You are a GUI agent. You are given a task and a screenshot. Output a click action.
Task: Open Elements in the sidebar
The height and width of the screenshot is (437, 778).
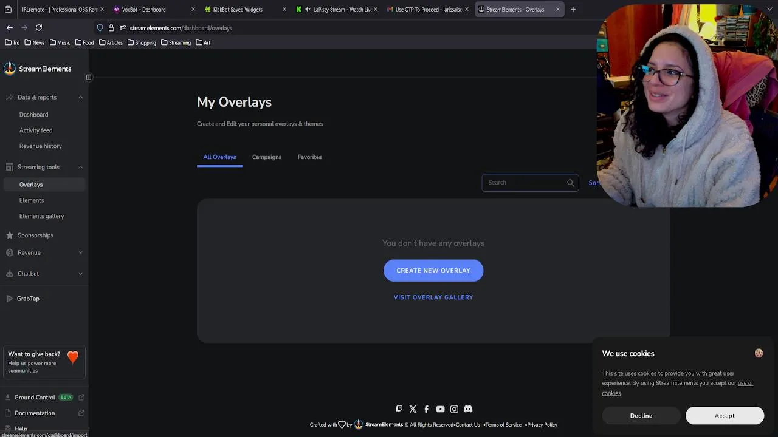[x=32, y=200]
